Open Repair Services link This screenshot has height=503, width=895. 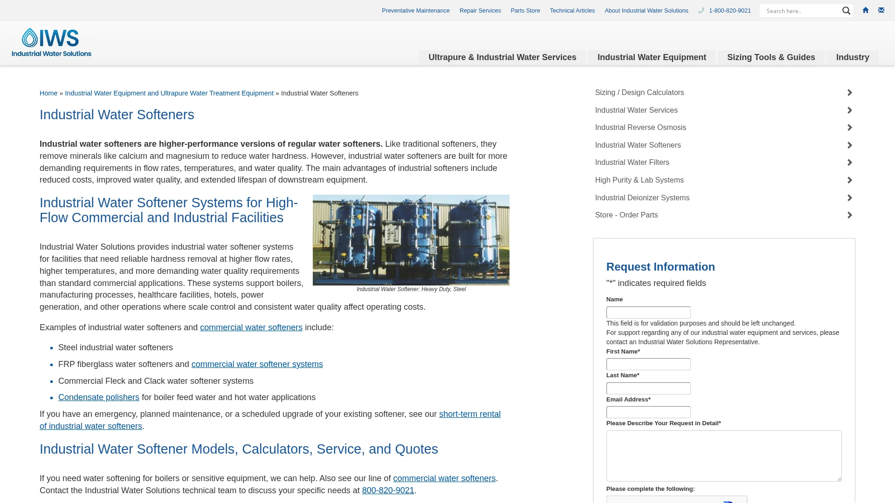(480, 11)
